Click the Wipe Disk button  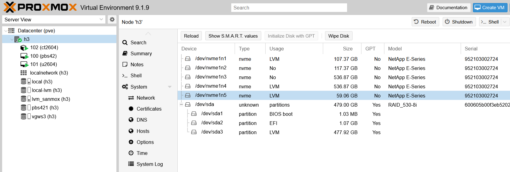pos(338,36)
